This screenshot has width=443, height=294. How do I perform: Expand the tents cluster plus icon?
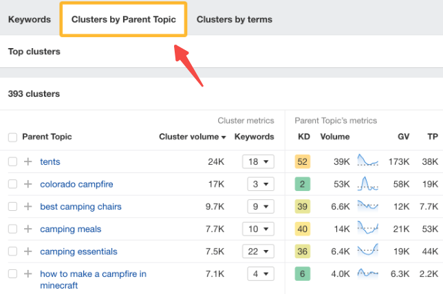pos(28,162)
